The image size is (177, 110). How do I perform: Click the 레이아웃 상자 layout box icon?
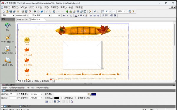pos(8,61)
